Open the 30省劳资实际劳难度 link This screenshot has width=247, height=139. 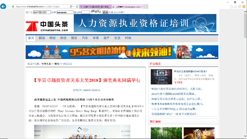click(176, 99)
